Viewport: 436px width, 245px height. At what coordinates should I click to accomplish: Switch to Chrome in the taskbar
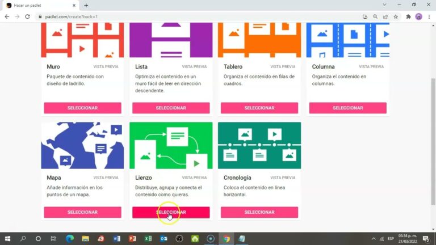(x=227, y=239)
